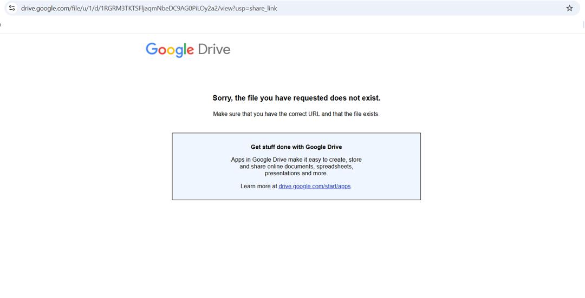585x298 pixels.
Task: Click 'Sorry, the file you have requested does not exist.' heading
Action: click(296, 98)
